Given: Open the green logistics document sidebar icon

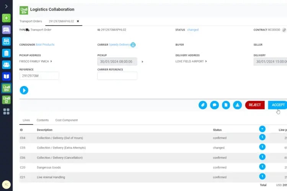Looking at the screenshot, I should pos(6,100).
